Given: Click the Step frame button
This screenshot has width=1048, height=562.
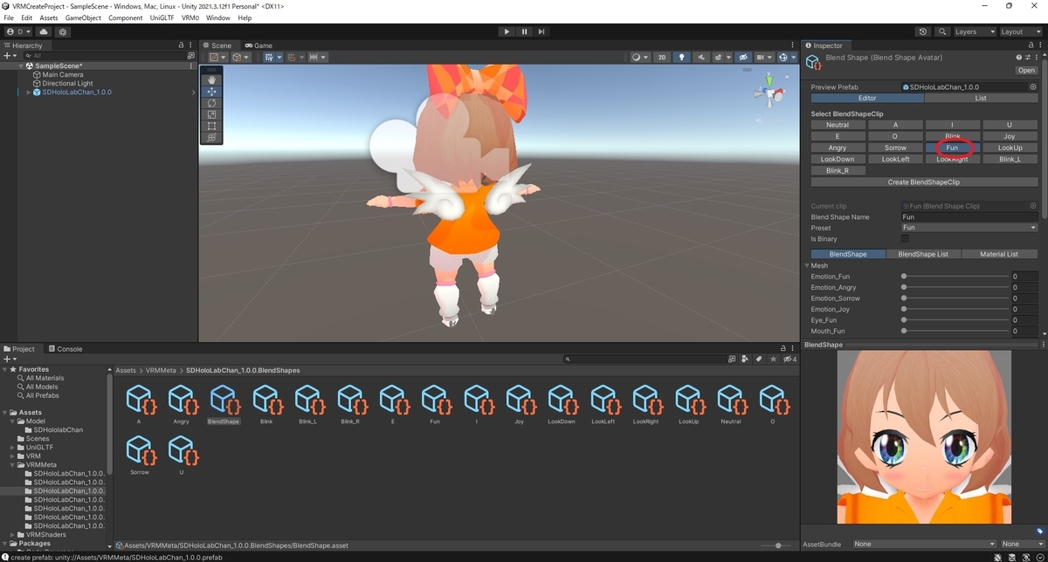Looking at the screenshot, I should 541,31.
